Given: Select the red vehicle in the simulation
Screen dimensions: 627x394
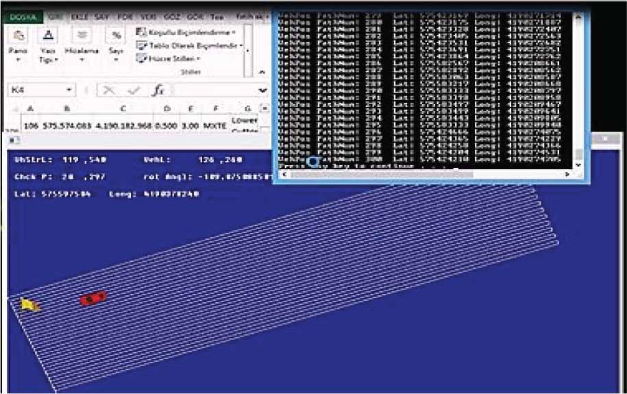Looking at the screenshot, I should pyautogui.click(x=93, y=299).
